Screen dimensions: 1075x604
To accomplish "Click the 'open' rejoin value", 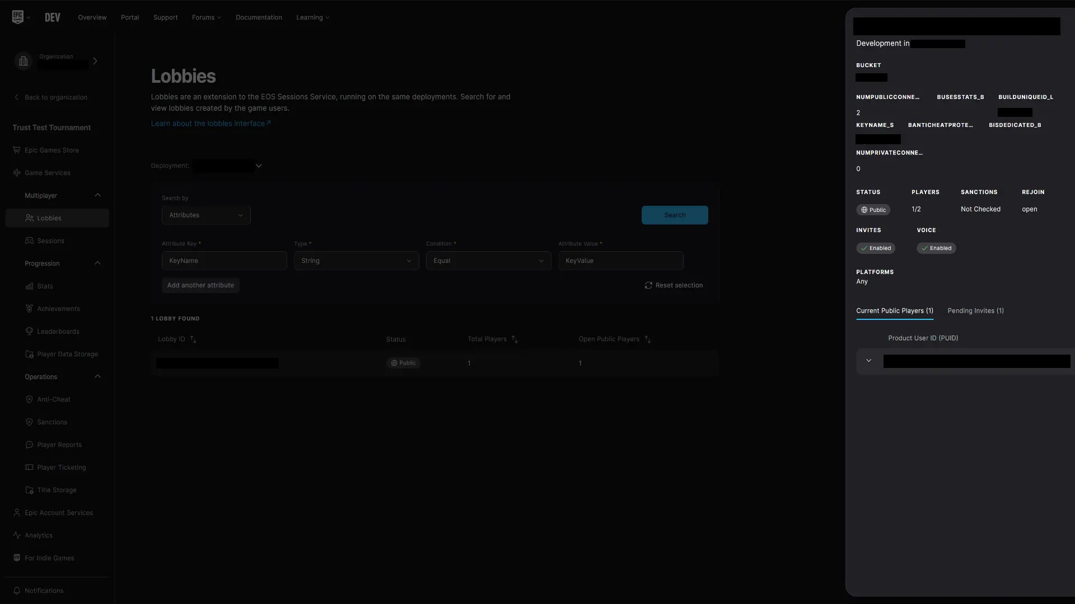I will click(x=1030, y=209).
